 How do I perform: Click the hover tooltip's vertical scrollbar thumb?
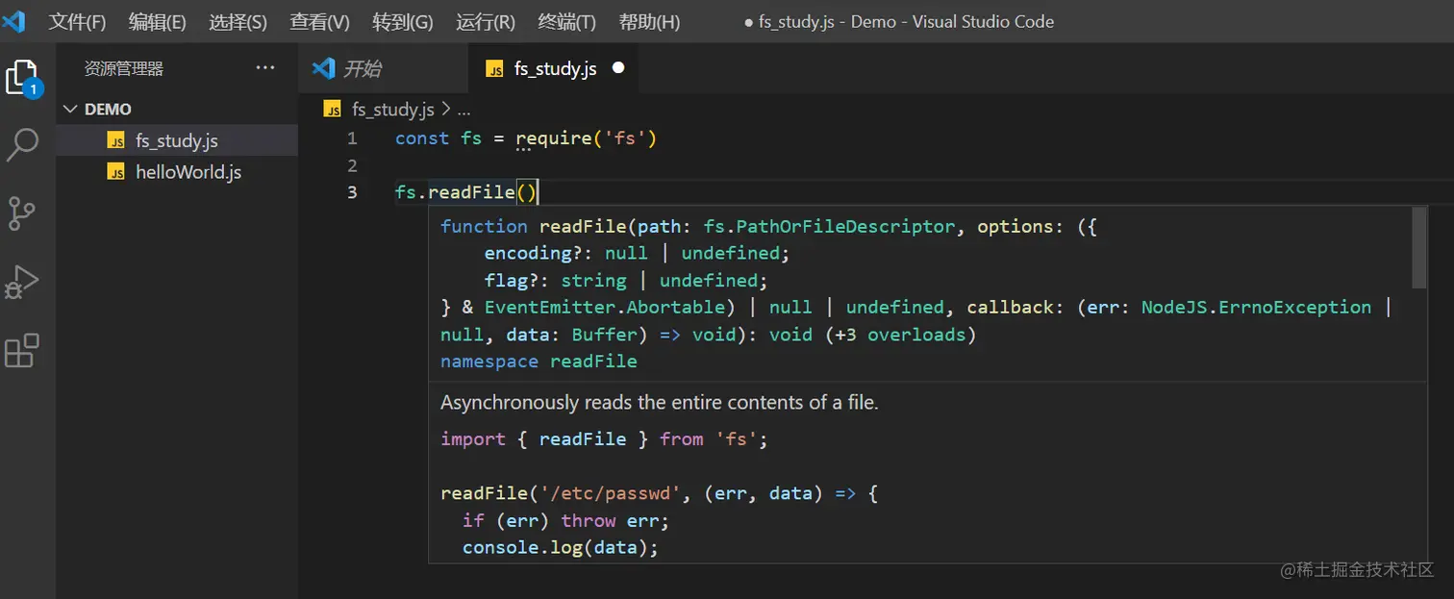point(1418,247)
